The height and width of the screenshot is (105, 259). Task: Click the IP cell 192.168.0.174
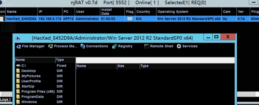pos(50,19)
